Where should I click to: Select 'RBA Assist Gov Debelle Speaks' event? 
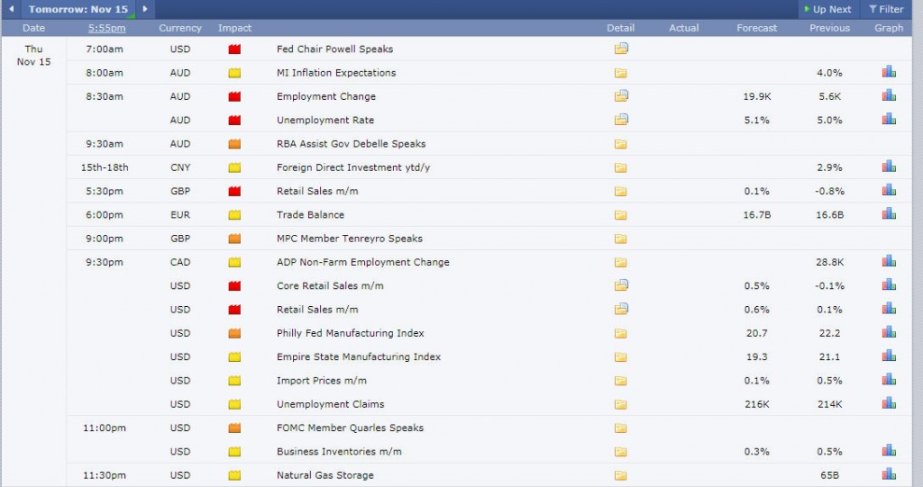[x=351, y=144]
